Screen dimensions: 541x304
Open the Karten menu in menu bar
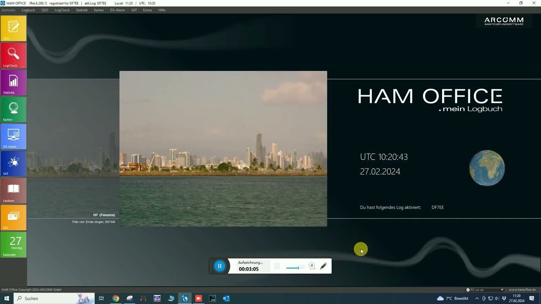click(99, 10)
